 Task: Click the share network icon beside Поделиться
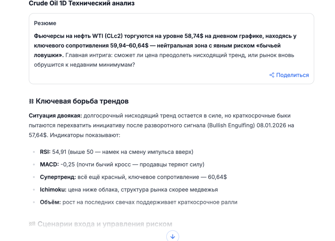(x=272, y=75)
